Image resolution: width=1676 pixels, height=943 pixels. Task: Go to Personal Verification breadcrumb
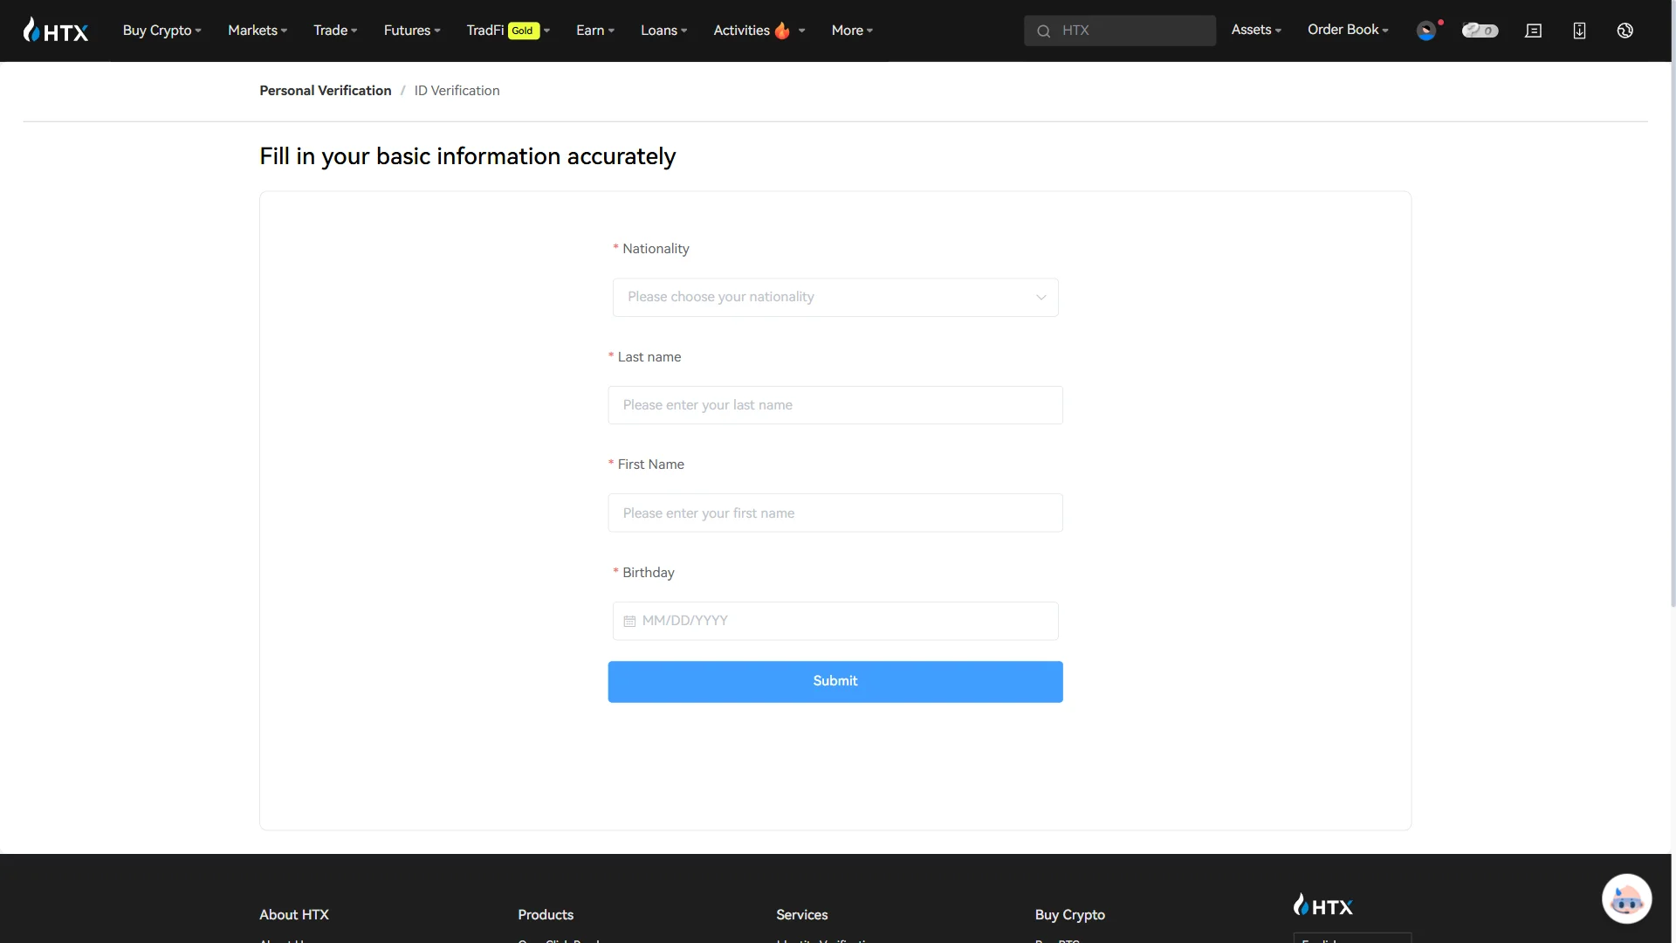coord(325,91)
